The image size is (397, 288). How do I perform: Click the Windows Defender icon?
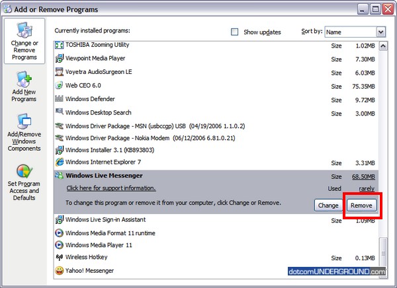click(x=60, y=99)
